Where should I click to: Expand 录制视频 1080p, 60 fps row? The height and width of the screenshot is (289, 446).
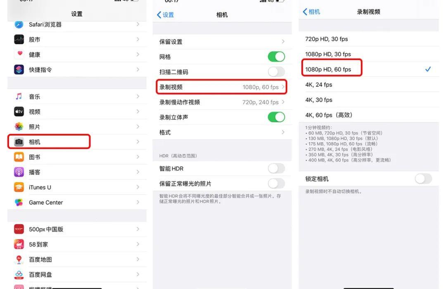tap(222, 87)
